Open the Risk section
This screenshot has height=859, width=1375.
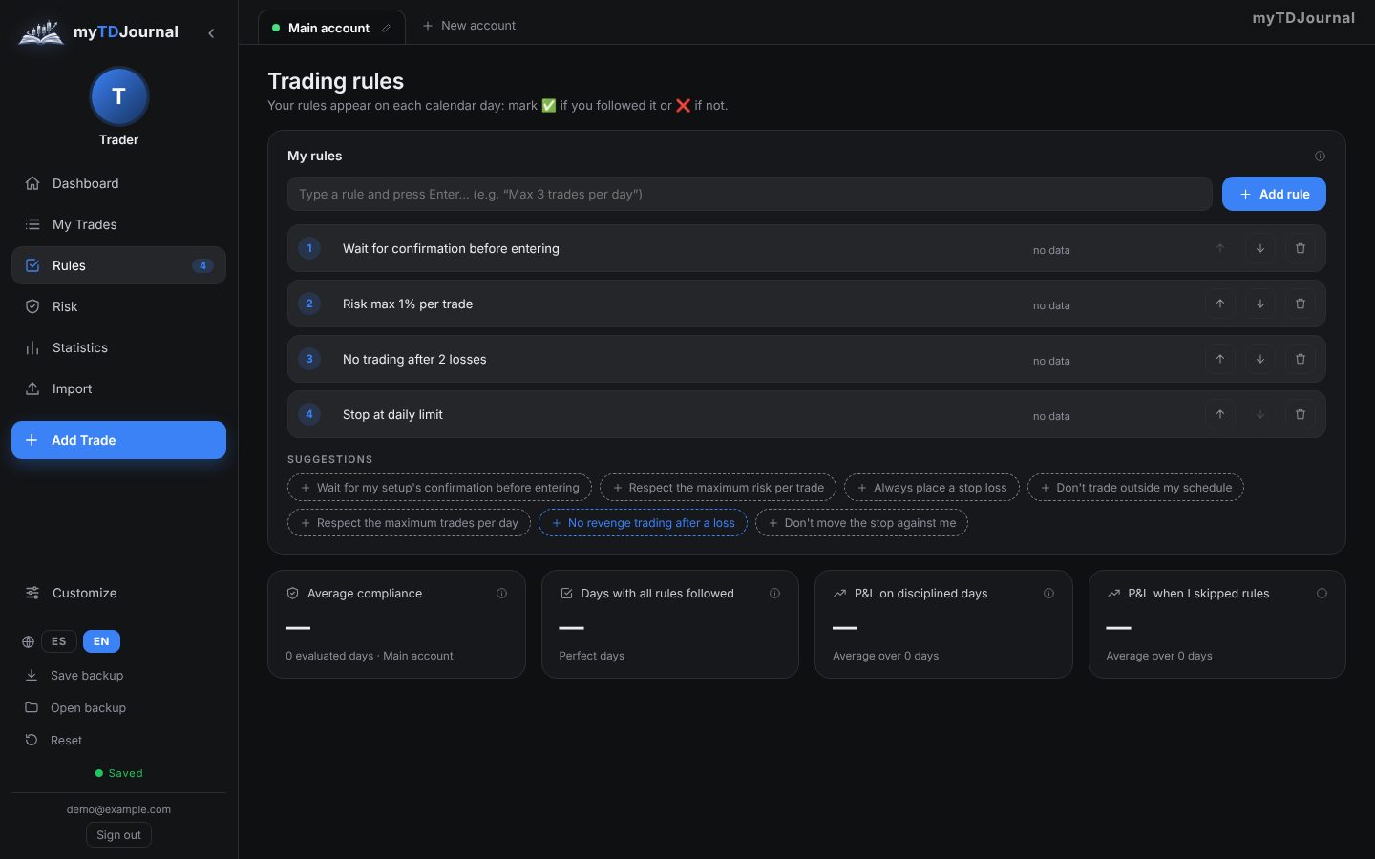click(x=118, y=306)
